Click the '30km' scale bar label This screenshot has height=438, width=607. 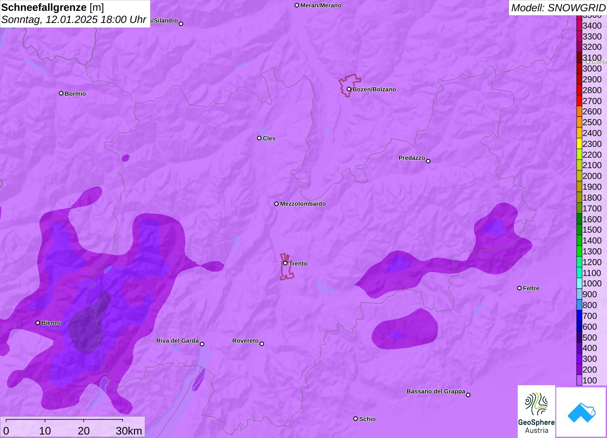pos(129,431)
